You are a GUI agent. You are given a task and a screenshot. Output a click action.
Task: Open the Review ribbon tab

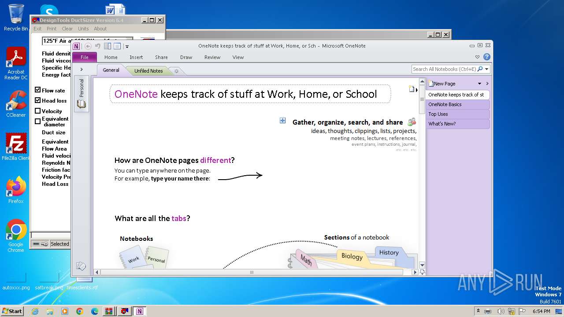tap(212, 57)
